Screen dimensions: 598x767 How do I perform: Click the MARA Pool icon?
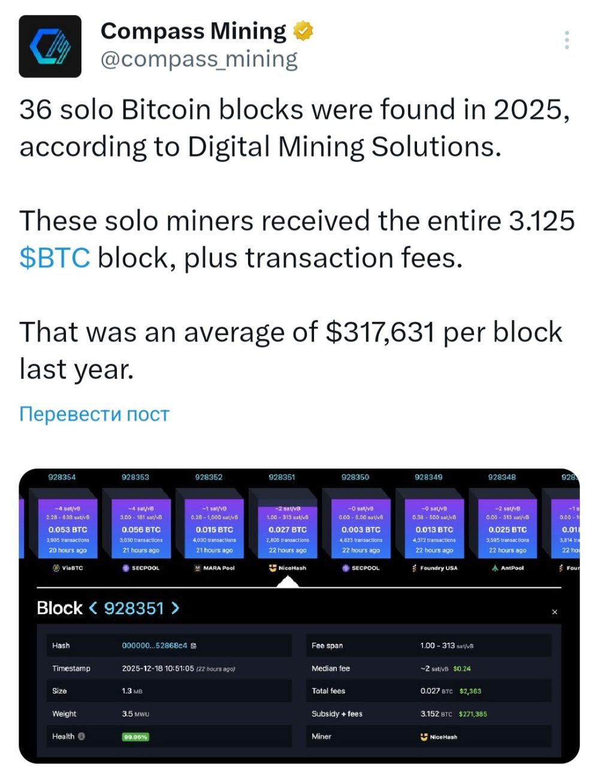(198, 568)
